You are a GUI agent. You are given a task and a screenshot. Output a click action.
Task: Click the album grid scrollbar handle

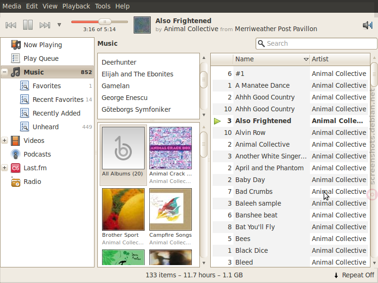tap(204, 144)
